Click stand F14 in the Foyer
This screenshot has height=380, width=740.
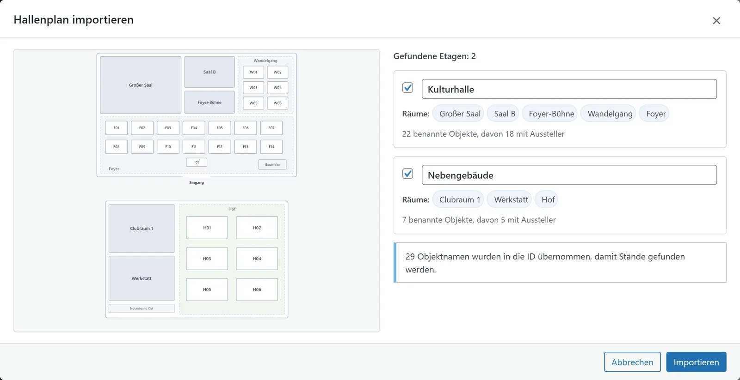[271, 147]
